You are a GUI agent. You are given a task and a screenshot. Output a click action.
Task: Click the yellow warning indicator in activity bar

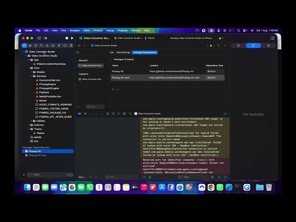pos(221,38)
